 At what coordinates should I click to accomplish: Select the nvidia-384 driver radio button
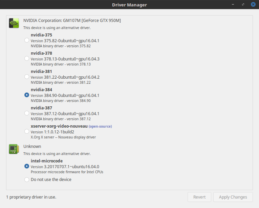click(x=27, y=95)
